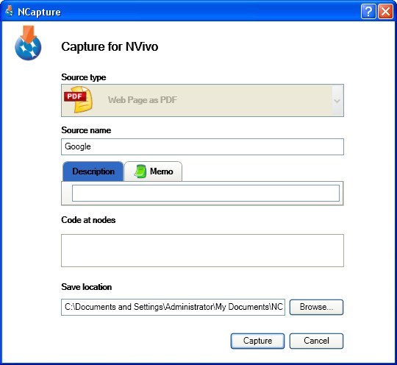Click the PDF icon in Source type
Image resolution: width=397 pixels, height=365 pixels.
tap(78, 99)
